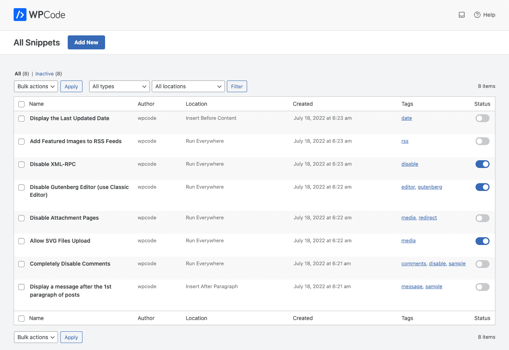Open the All locations dropdown
The image size is (509, 350).
(188, 86)
